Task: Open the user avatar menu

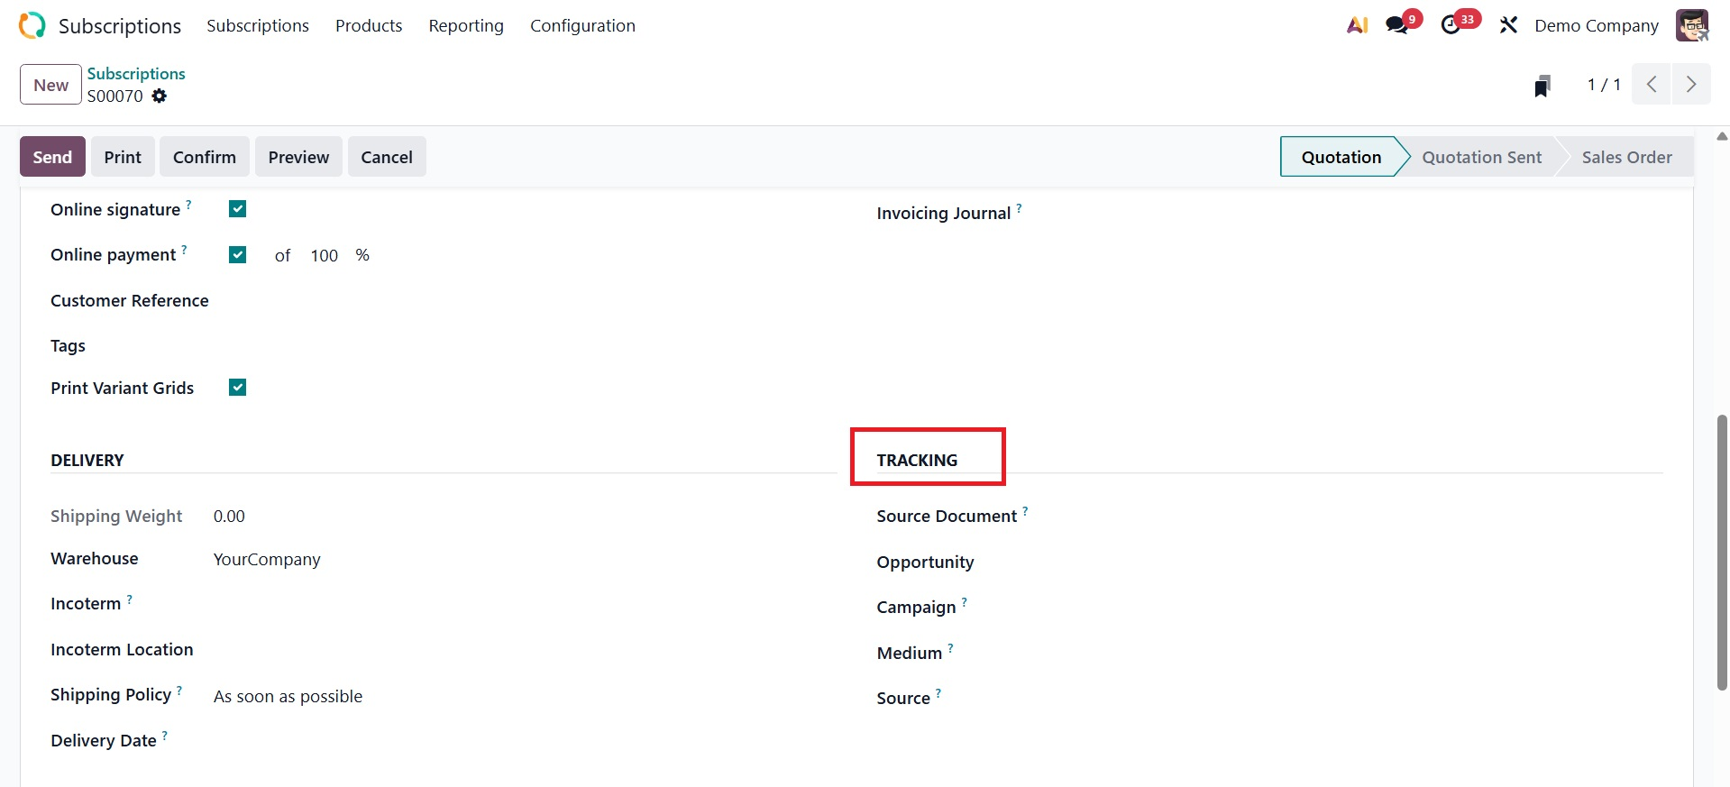Action: click(x=1691, y=25)
